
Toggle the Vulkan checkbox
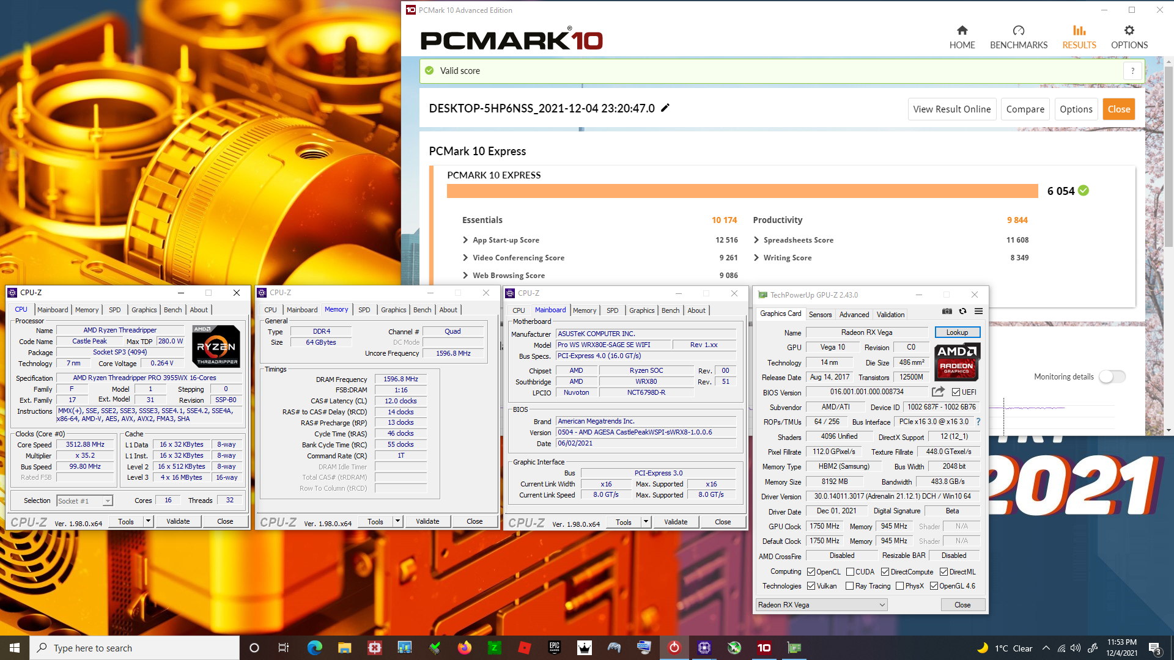coord(811,586)
